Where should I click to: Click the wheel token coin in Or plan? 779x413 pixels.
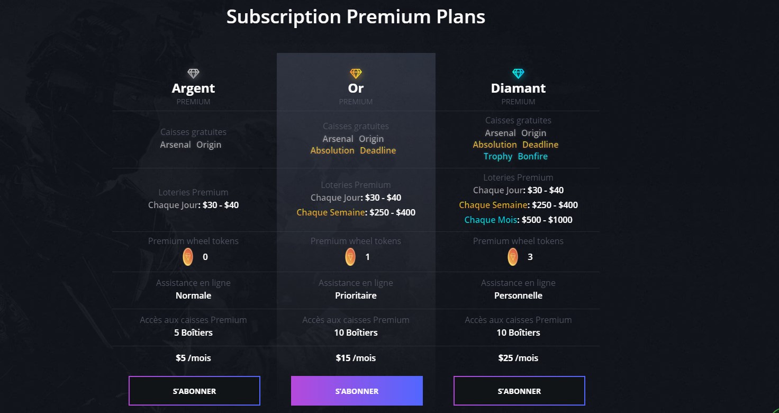(x=350, y=257)
